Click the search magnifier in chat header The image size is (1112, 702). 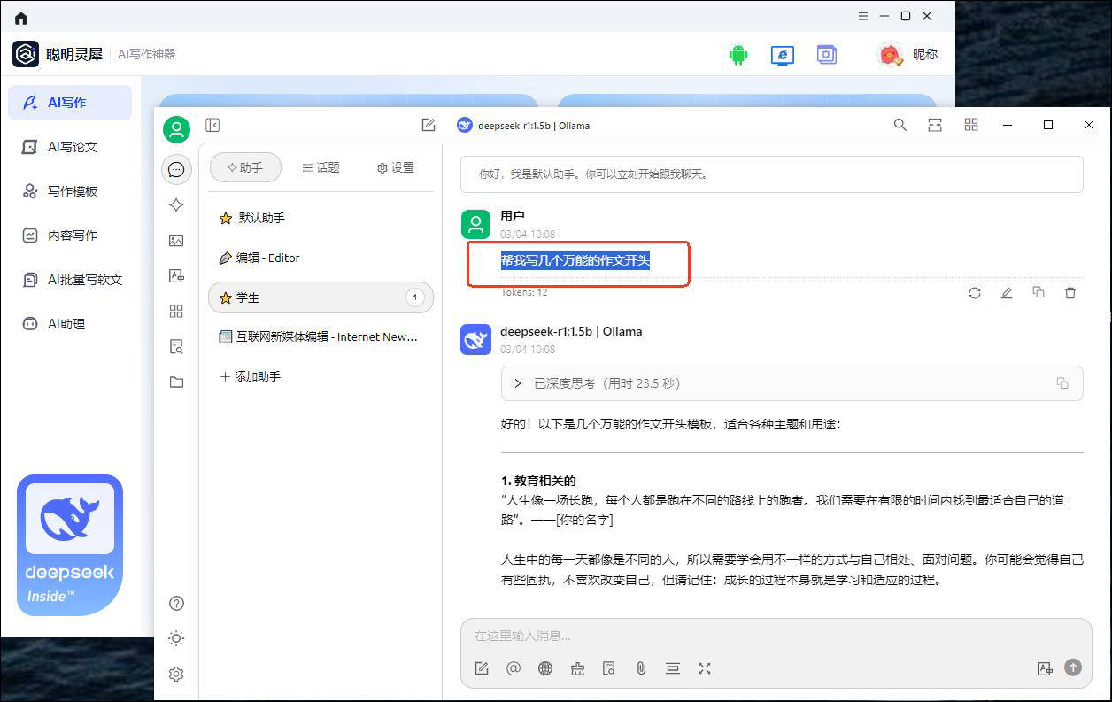[900, 126]
